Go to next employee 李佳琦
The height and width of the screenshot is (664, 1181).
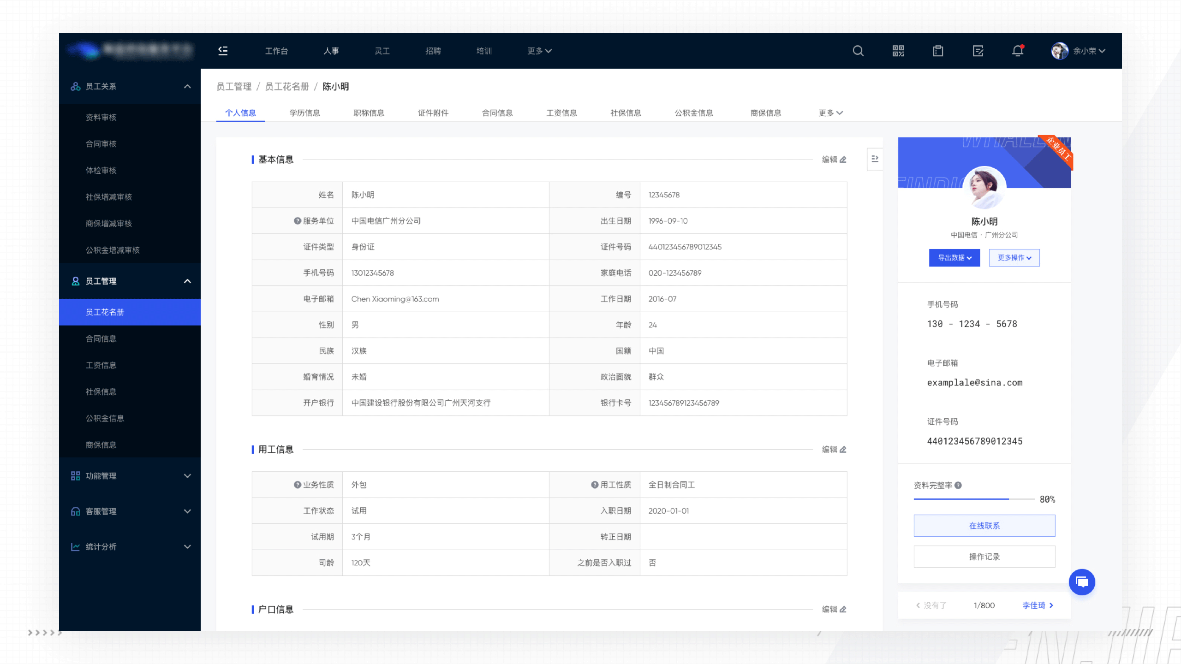click(x=1038, y=605)
